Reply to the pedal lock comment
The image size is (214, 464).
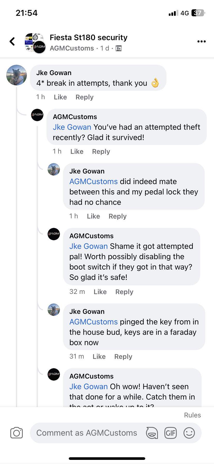117,216
